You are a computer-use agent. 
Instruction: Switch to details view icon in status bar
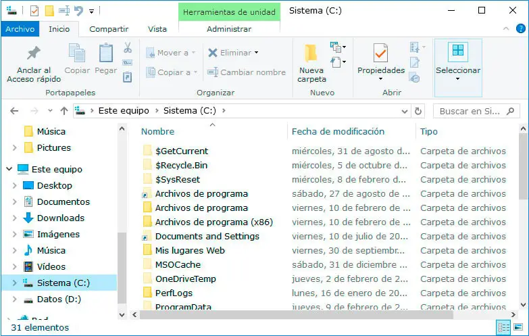pos(504,327)
